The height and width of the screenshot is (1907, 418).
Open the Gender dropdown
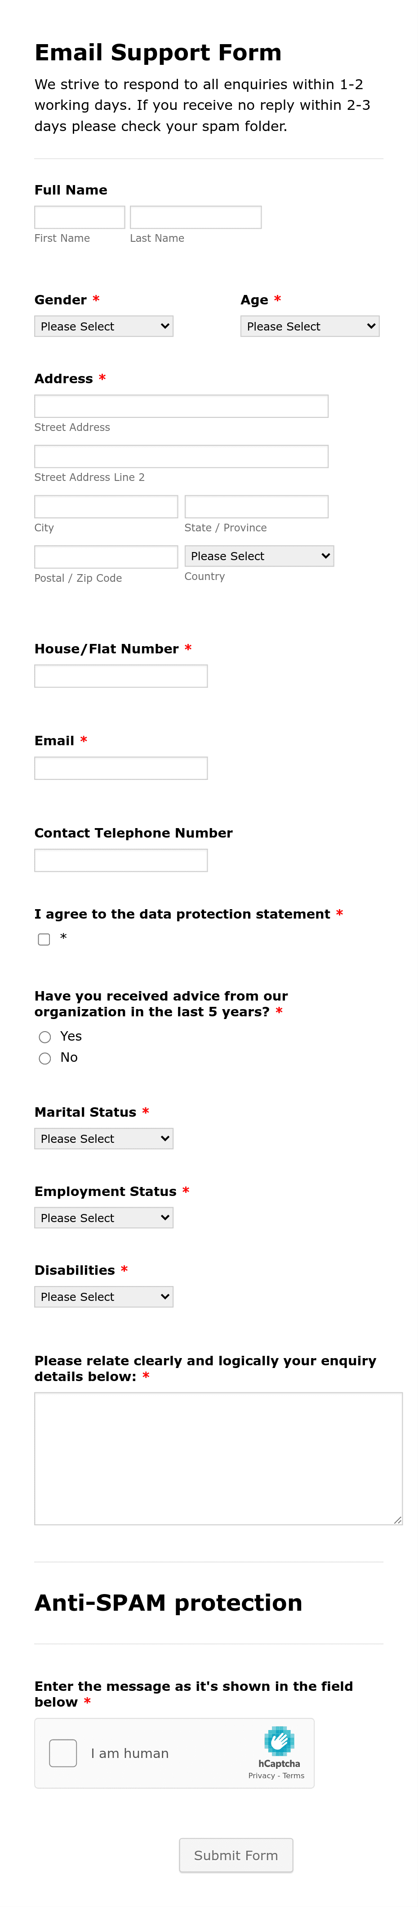[x=103, y=326]
